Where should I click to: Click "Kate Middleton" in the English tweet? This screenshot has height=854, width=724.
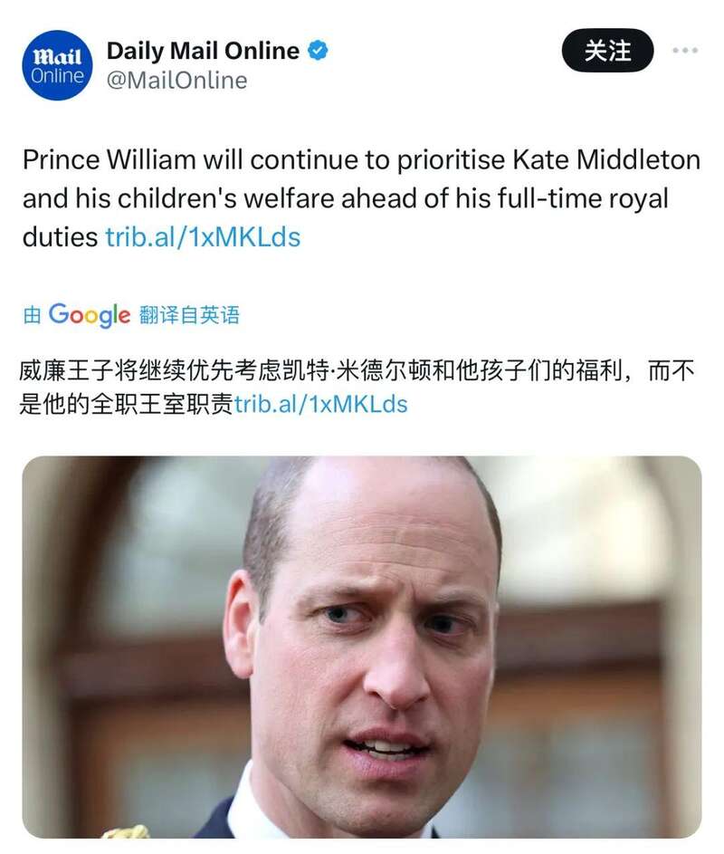606,160
